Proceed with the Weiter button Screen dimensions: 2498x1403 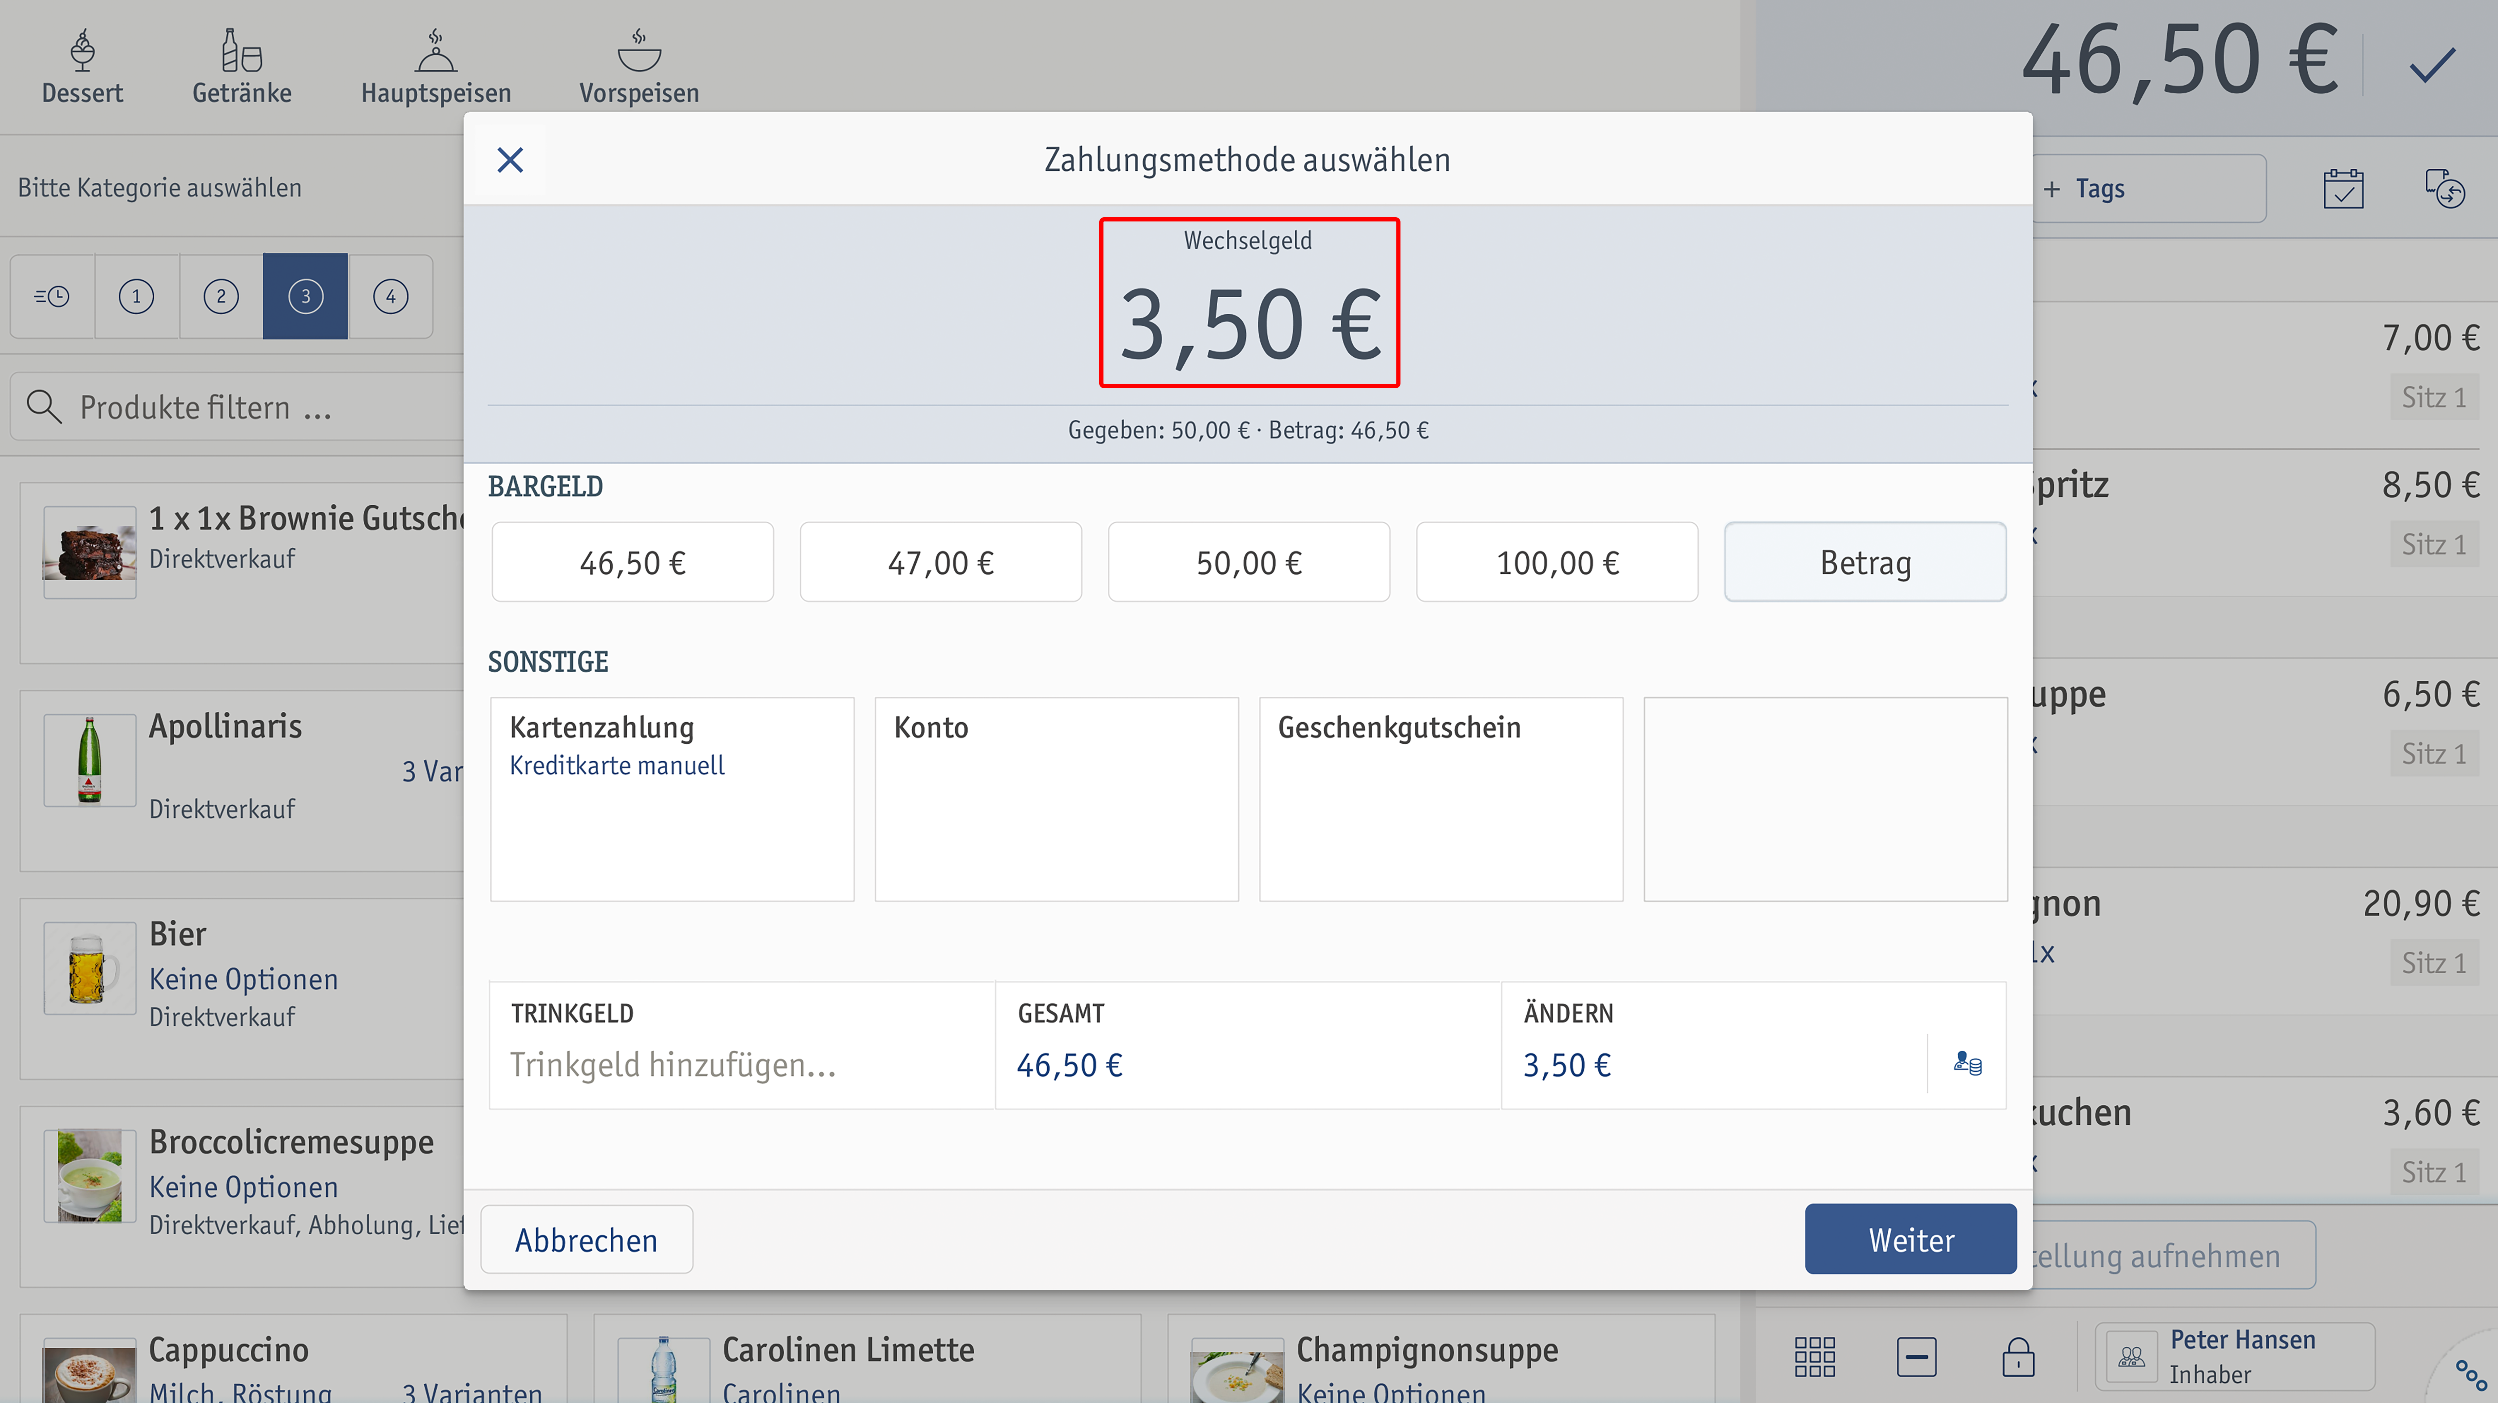click(x=1910, y=1239)
